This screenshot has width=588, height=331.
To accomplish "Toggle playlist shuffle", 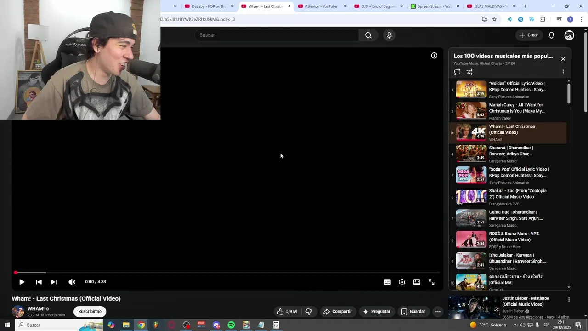I will 469,72.
